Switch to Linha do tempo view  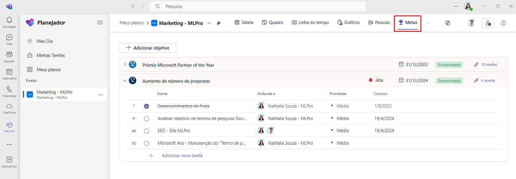pyautogui.click(x=310, y=23)
